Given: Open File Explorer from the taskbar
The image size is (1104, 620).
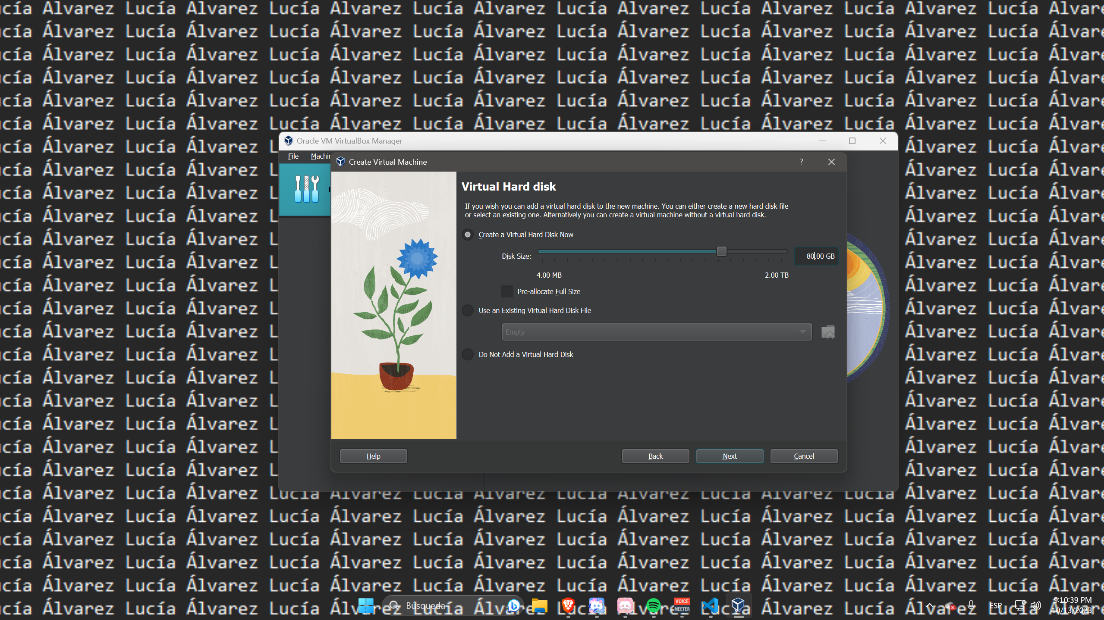Looking at the screenshot, I should pyautogui.click(x=539, y=606).
